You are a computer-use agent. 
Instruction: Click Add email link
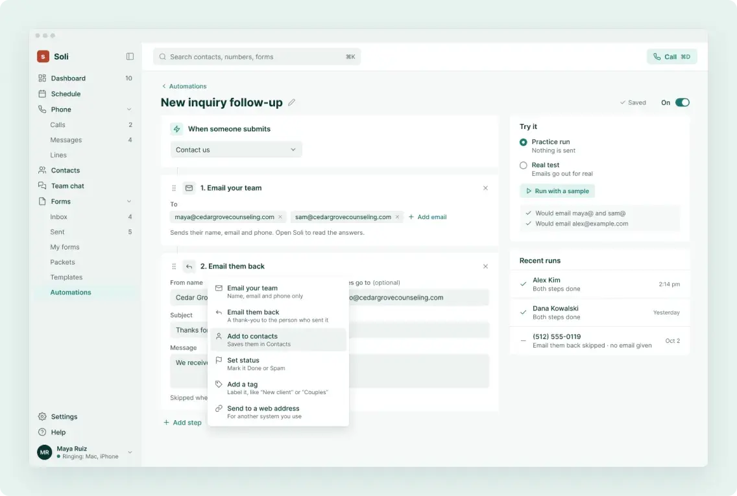tap(428, 217)
